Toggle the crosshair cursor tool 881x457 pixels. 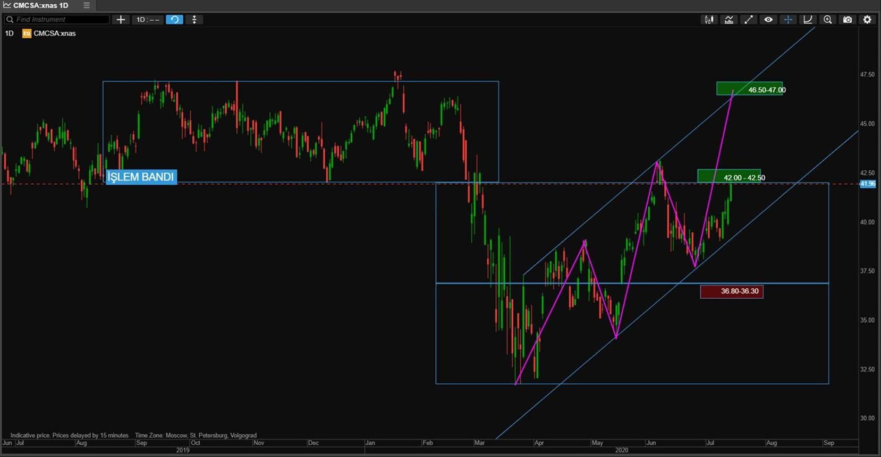click(x=788, y=20)
